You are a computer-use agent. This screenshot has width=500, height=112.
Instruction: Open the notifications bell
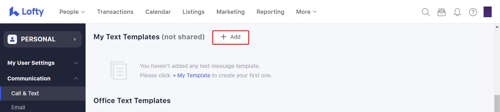(x=457, y=12)
